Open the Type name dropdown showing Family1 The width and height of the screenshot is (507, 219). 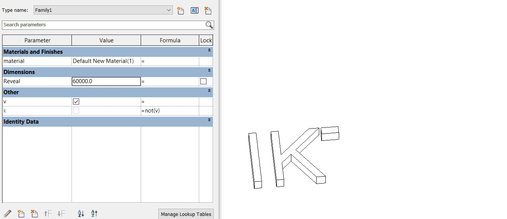tap(103, 10)
